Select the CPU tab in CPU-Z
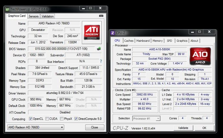223x138 pixels. point(117,40)
